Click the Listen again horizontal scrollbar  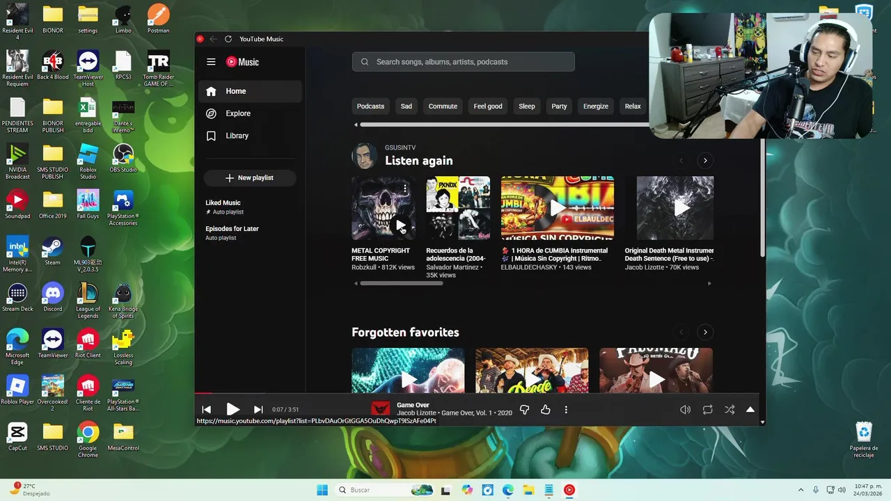point(402,283)
